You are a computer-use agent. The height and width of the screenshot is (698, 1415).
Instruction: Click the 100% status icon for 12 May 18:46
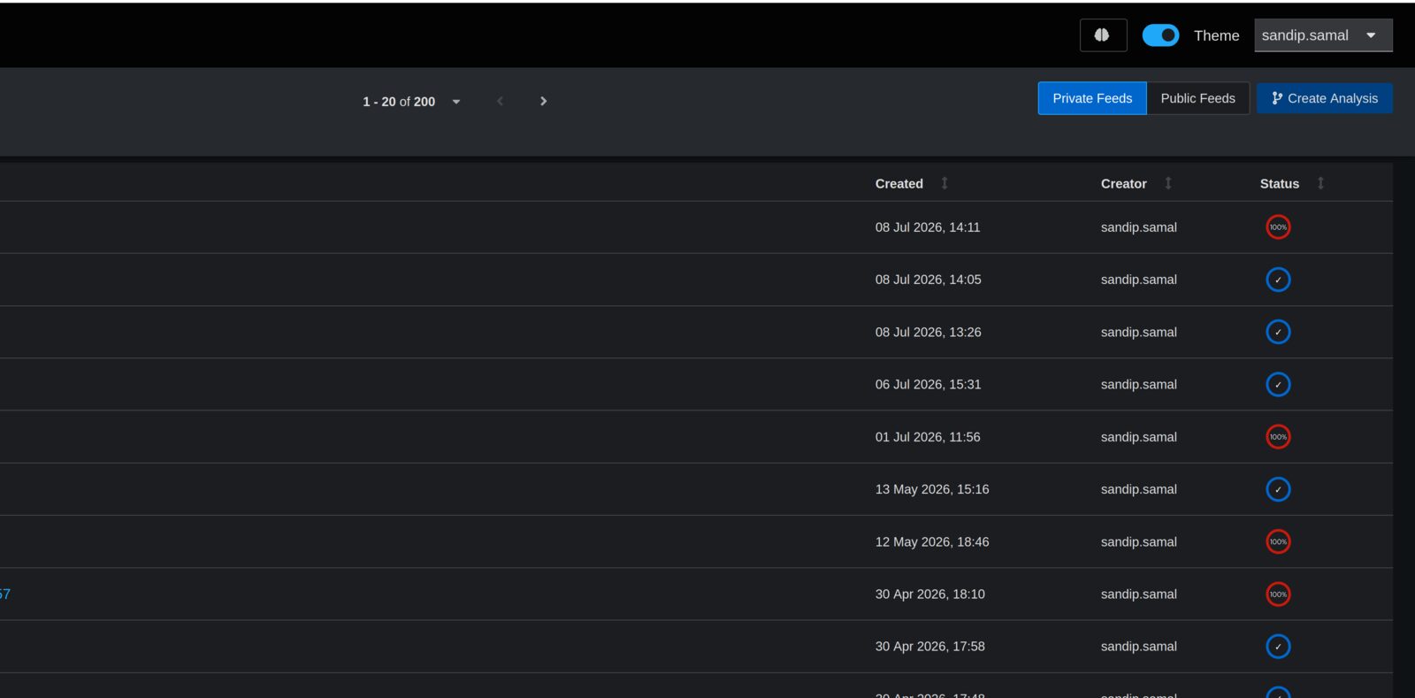tap(1278, 541)
